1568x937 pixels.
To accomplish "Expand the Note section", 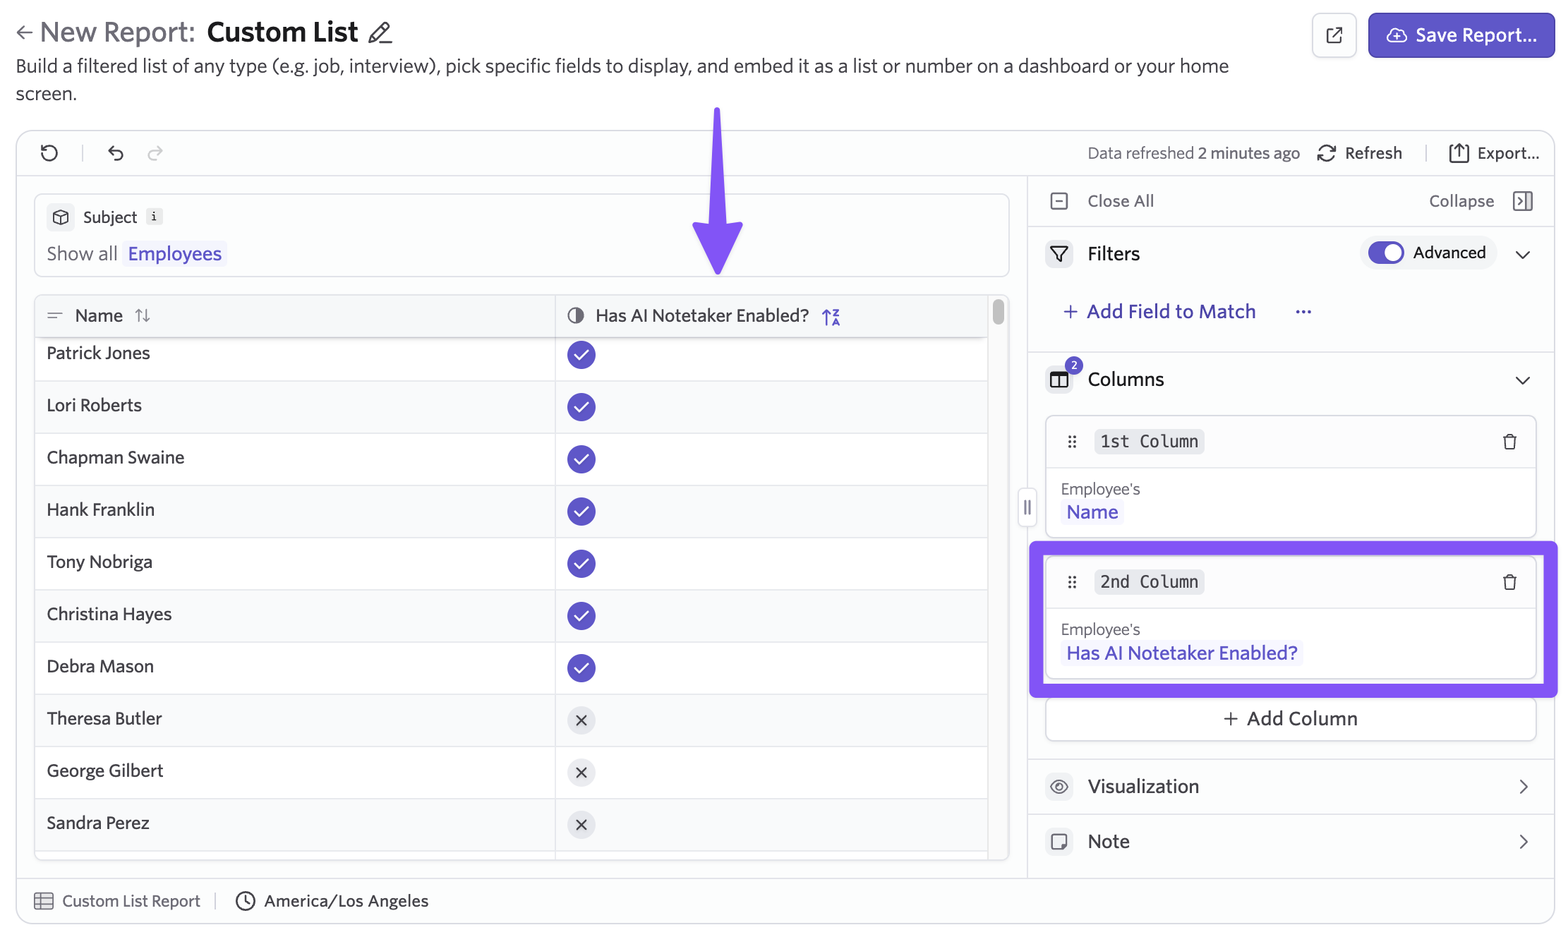I will 1523,842.
